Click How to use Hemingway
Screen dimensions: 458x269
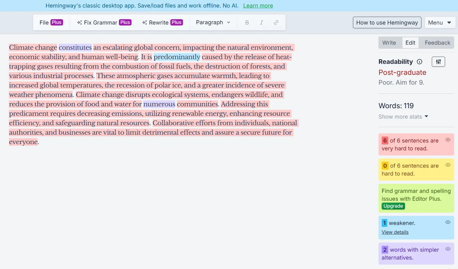click(x=387, y=22)
